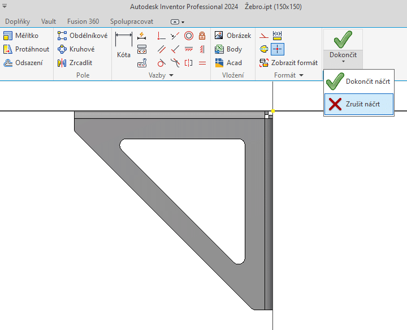Expand the Formát panel dropdown
The width and height of the screenshot is (407, 330).
coord(301,75)
